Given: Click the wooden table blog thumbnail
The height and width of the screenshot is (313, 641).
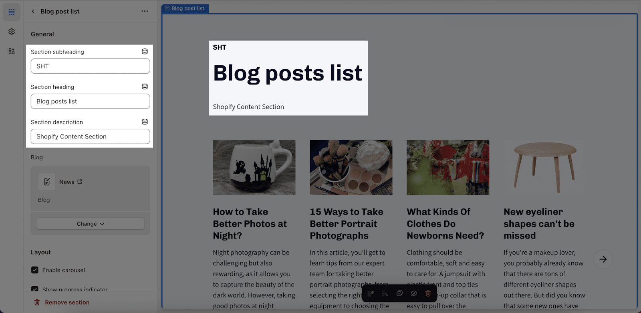Looking at the screenshot, I should click(x=545, y=168).
